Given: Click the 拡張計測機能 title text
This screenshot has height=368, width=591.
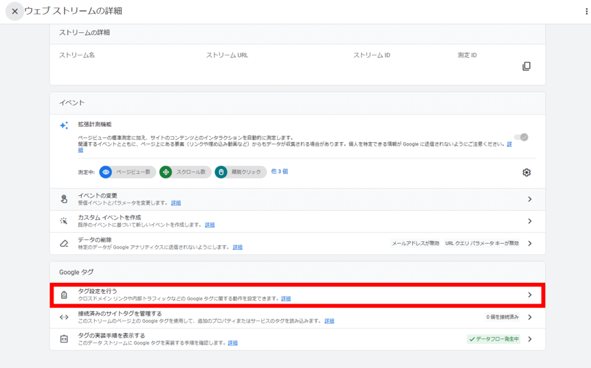Looking at the screenshot, I should 95,124.
